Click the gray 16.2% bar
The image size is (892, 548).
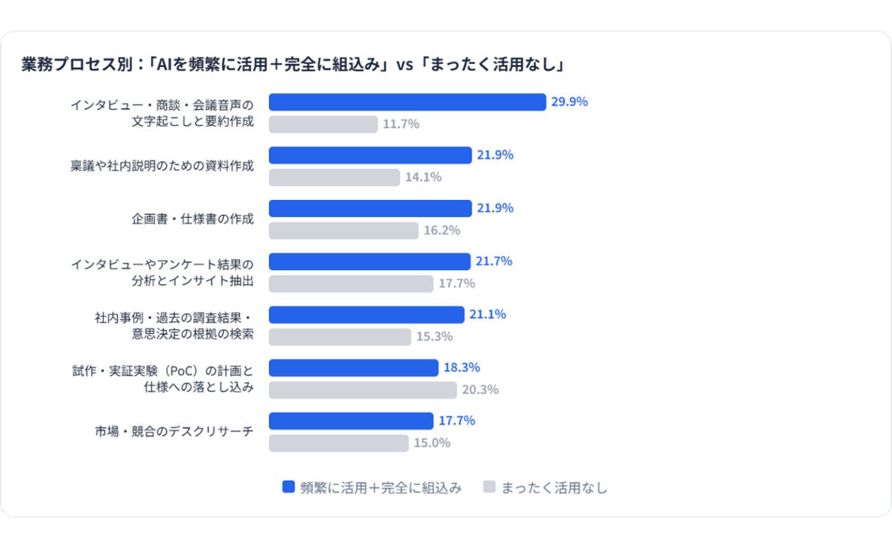[x=344, y=231]
